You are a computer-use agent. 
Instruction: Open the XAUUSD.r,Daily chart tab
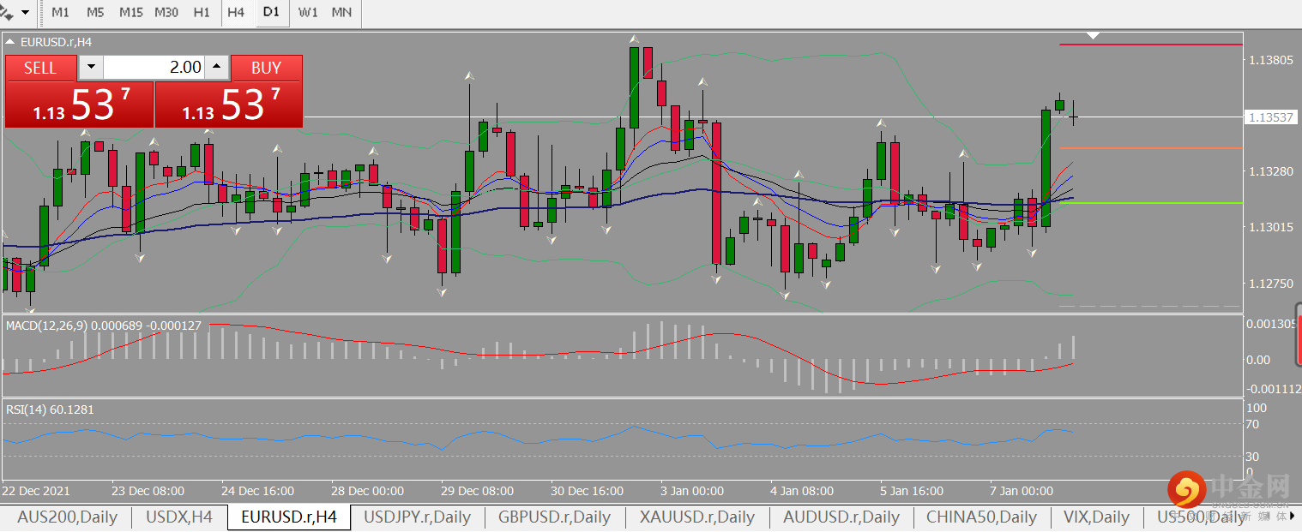click(x=697, y=517)
